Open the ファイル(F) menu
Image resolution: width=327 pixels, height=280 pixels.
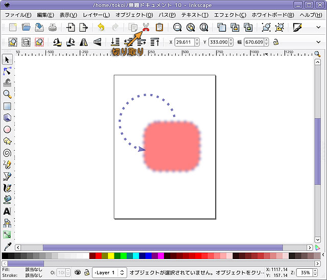coord(18,15)
